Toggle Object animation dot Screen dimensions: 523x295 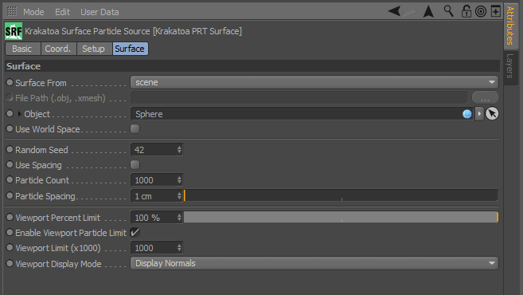(10, 113)
